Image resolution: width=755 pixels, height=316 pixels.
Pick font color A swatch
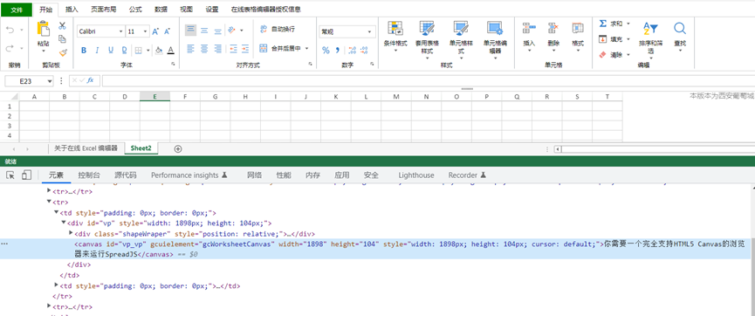pyautogui.click(x=170, y=50)
